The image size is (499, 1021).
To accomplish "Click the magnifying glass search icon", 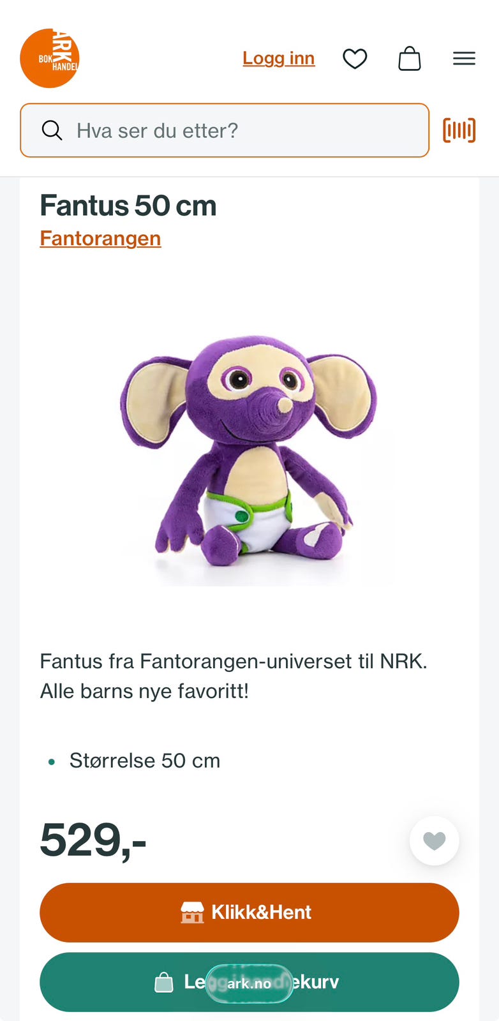I will pos(52,130).
